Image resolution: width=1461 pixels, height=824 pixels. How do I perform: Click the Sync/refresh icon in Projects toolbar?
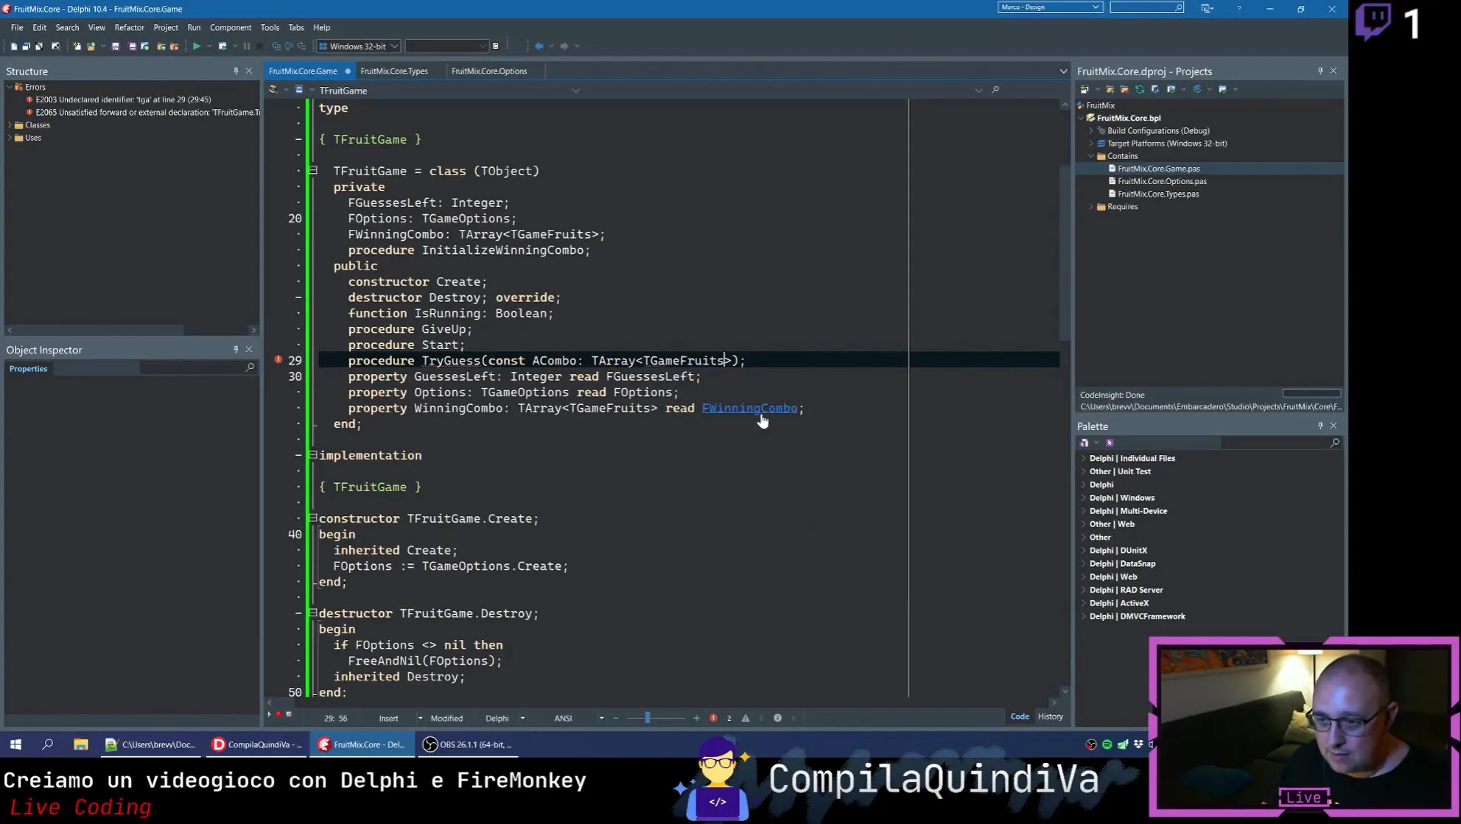tap(1140, 90)
